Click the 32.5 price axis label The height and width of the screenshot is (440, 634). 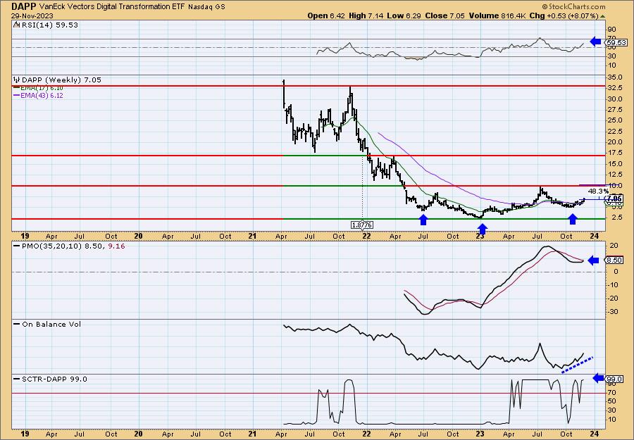614,88
